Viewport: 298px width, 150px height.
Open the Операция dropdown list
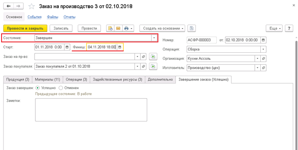[264, 49]
